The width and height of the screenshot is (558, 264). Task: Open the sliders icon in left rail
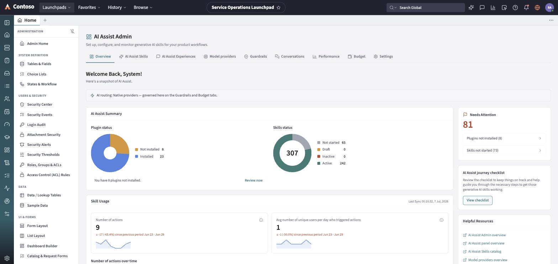[7, 214]
